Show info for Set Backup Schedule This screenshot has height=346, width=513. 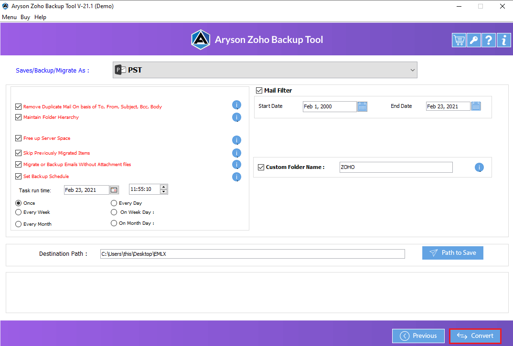236,177
